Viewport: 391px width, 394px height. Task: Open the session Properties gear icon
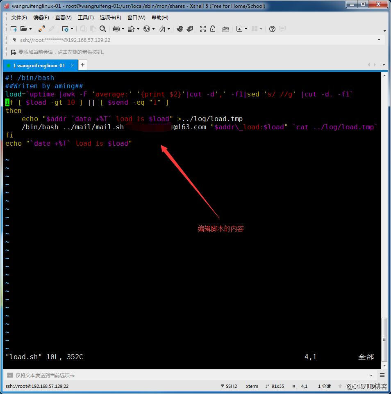tap(65, 29)
